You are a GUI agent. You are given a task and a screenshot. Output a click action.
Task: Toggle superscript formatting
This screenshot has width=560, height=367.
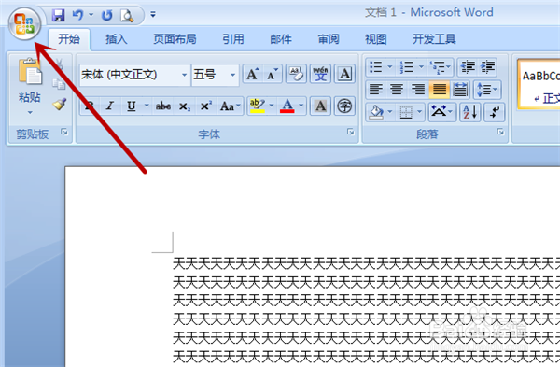pos(205,106)
